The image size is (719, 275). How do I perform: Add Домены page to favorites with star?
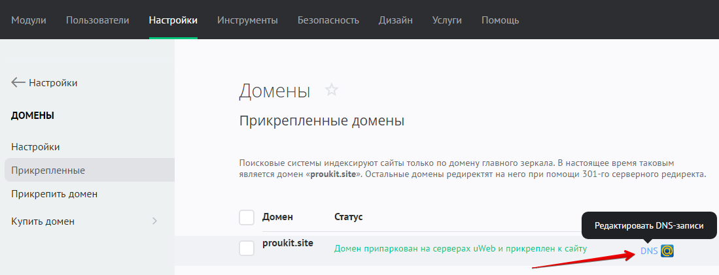332,90
